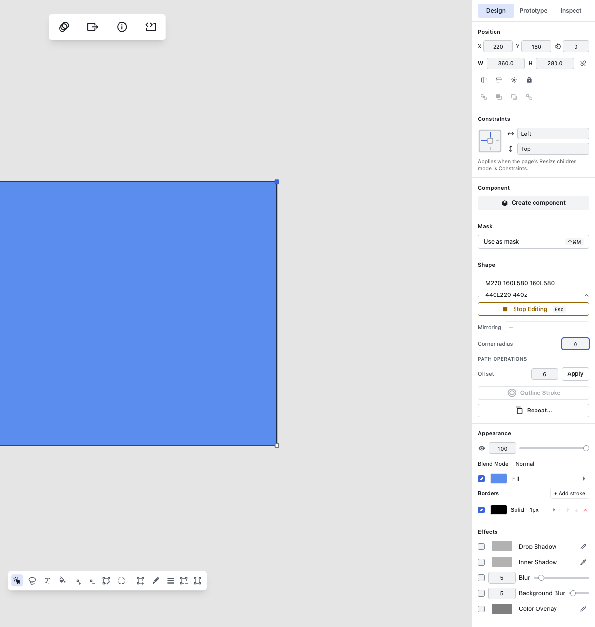Toggle the aspect ratio link icon
The image size is (595, 627).
tap(583, 63)
